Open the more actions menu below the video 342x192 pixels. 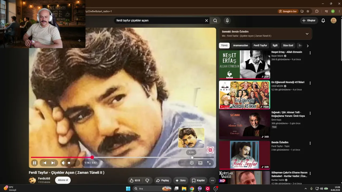(212, 181)
